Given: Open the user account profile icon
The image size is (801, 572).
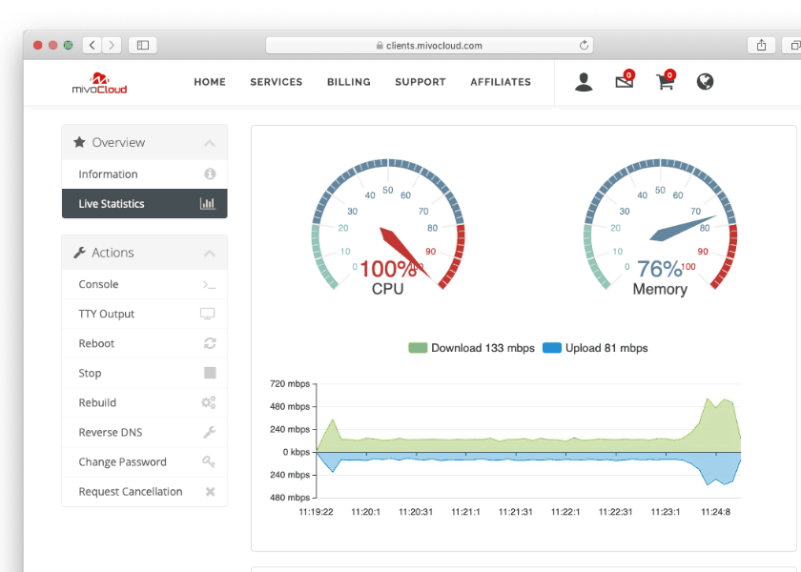Looking at the screenshot, I should 584,82.
